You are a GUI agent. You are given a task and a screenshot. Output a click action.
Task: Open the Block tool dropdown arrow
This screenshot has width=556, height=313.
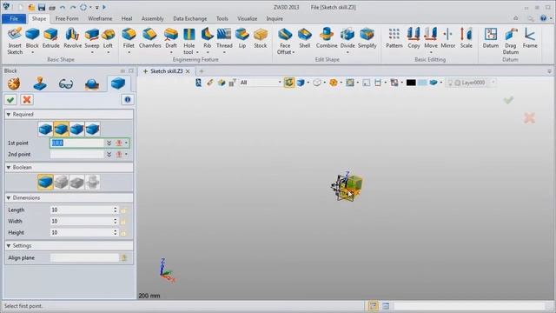32,52
